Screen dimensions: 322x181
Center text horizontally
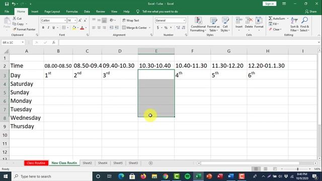click(x=99, y=28)
